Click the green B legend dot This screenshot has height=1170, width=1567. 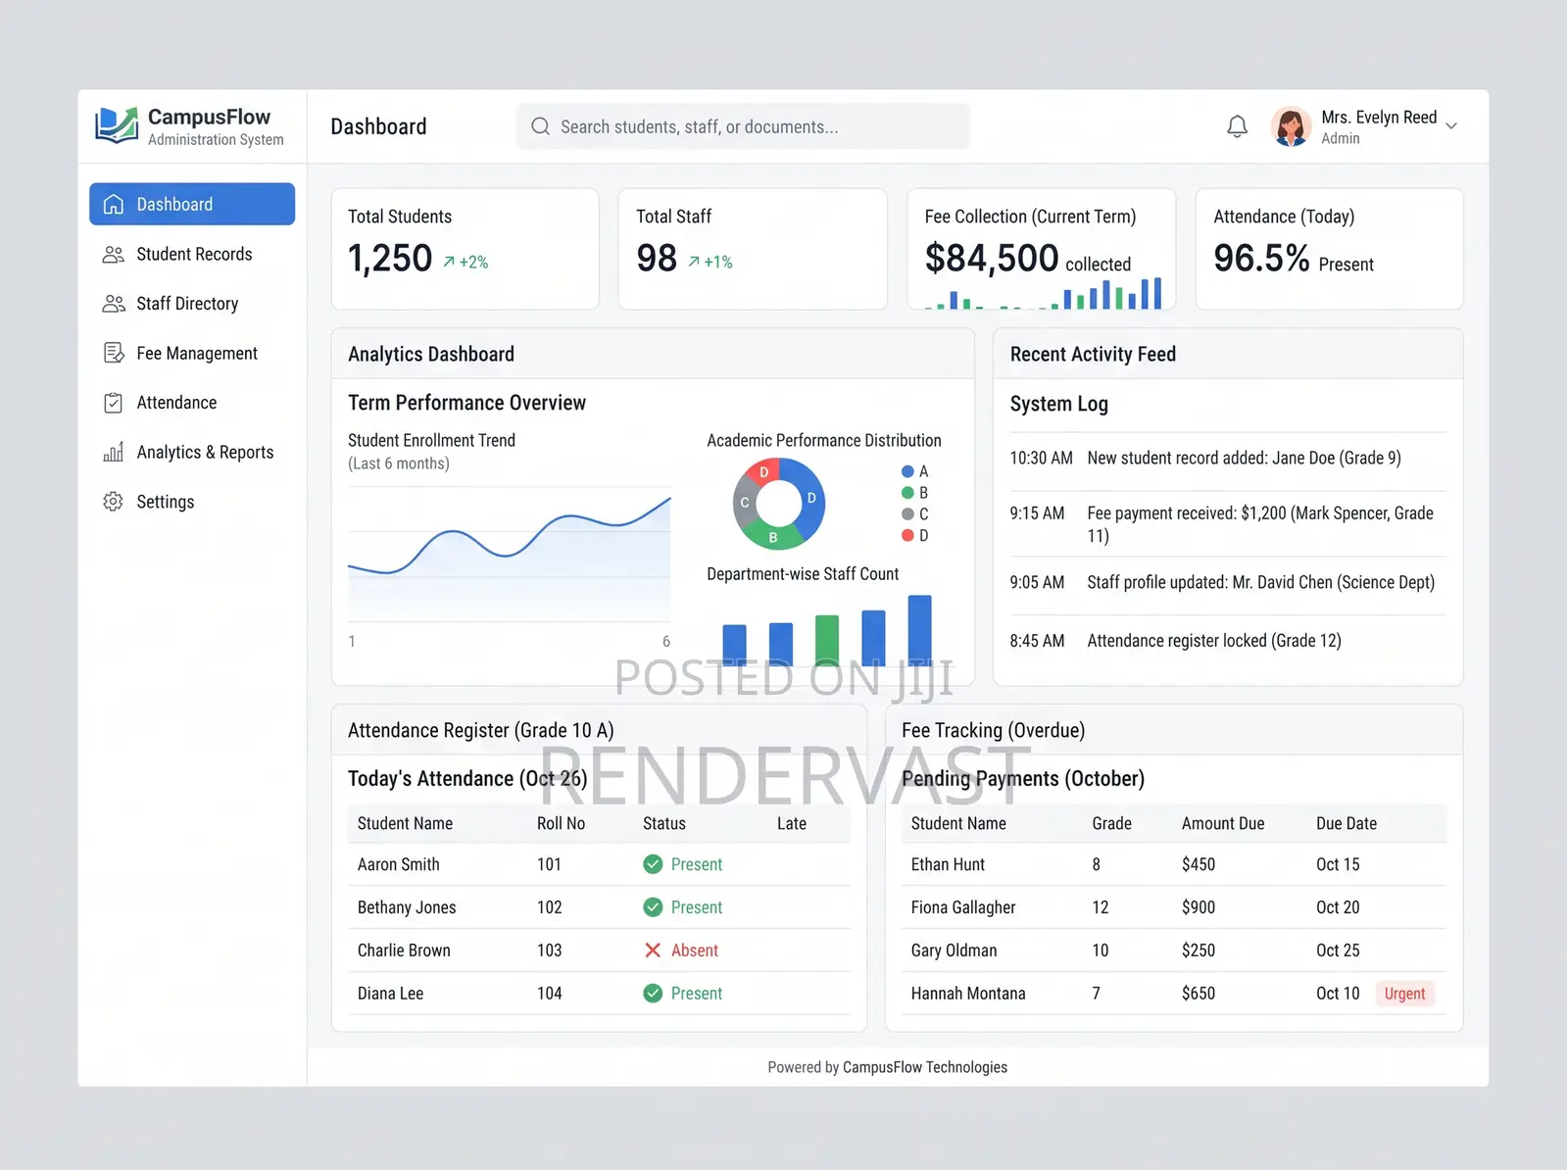[907, 493]
